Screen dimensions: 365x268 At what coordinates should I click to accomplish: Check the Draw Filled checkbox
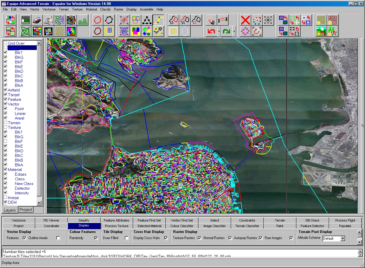[127, 238]
